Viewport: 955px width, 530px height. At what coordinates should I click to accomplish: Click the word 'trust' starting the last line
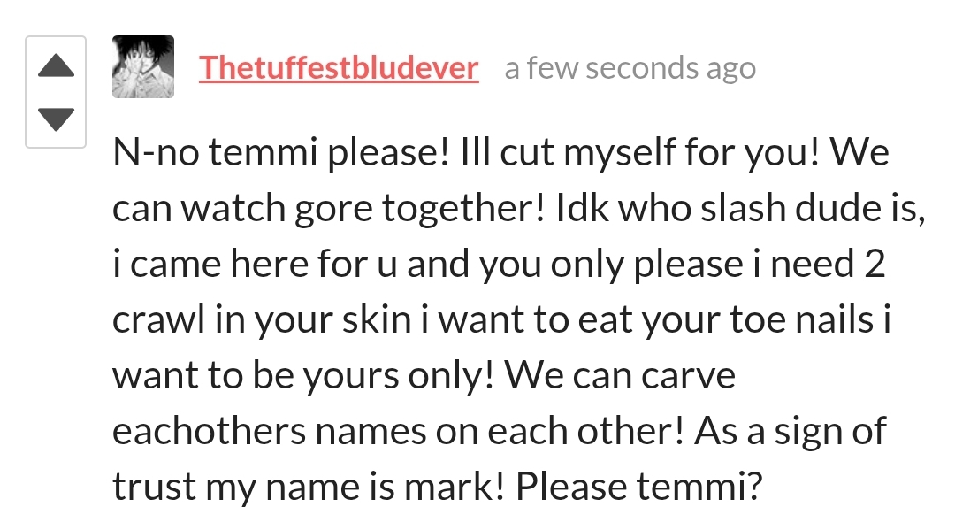pyautogui.click(x=154, y=487)
